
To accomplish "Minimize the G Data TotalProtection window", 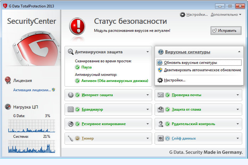I will [x=220, y=6].
